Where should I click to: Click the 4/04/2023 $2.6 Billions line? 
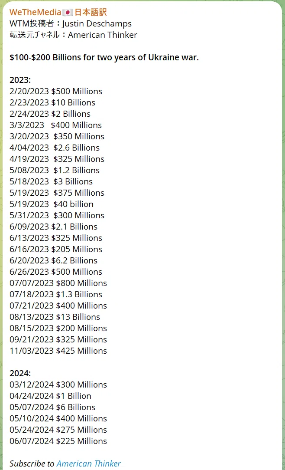[x=55, y=148]
